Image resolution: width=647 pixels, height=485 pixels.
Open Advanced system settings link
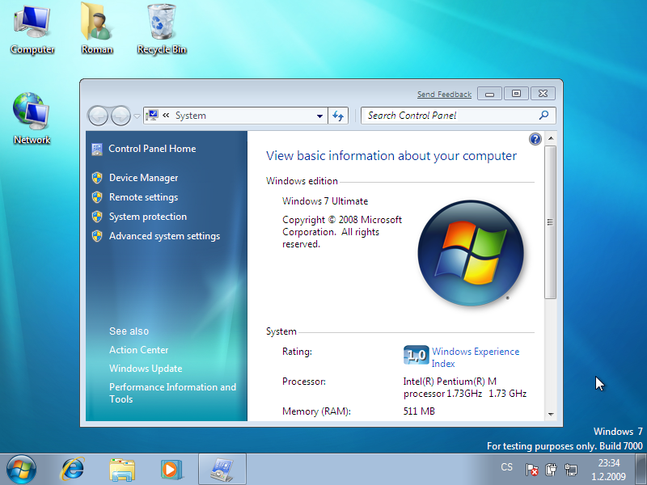(x=164, y=236)
